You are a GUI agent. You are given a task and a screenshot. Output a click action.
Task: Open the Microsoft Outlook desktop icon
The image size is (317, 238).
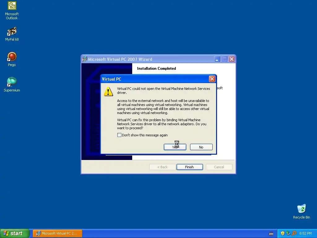(x=12, y=11)
